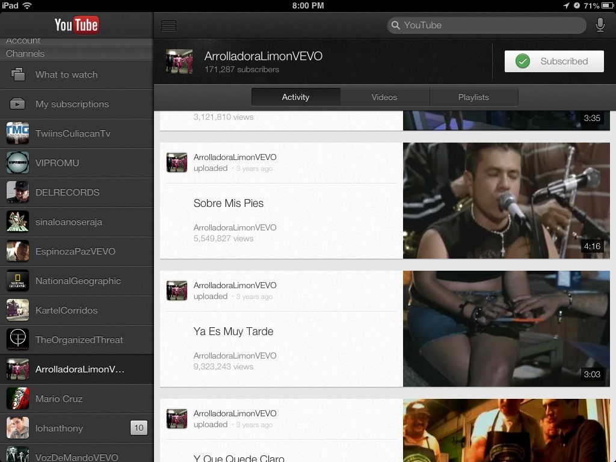
Task: Tap the 8:00 PM clock
Action: 308,5
